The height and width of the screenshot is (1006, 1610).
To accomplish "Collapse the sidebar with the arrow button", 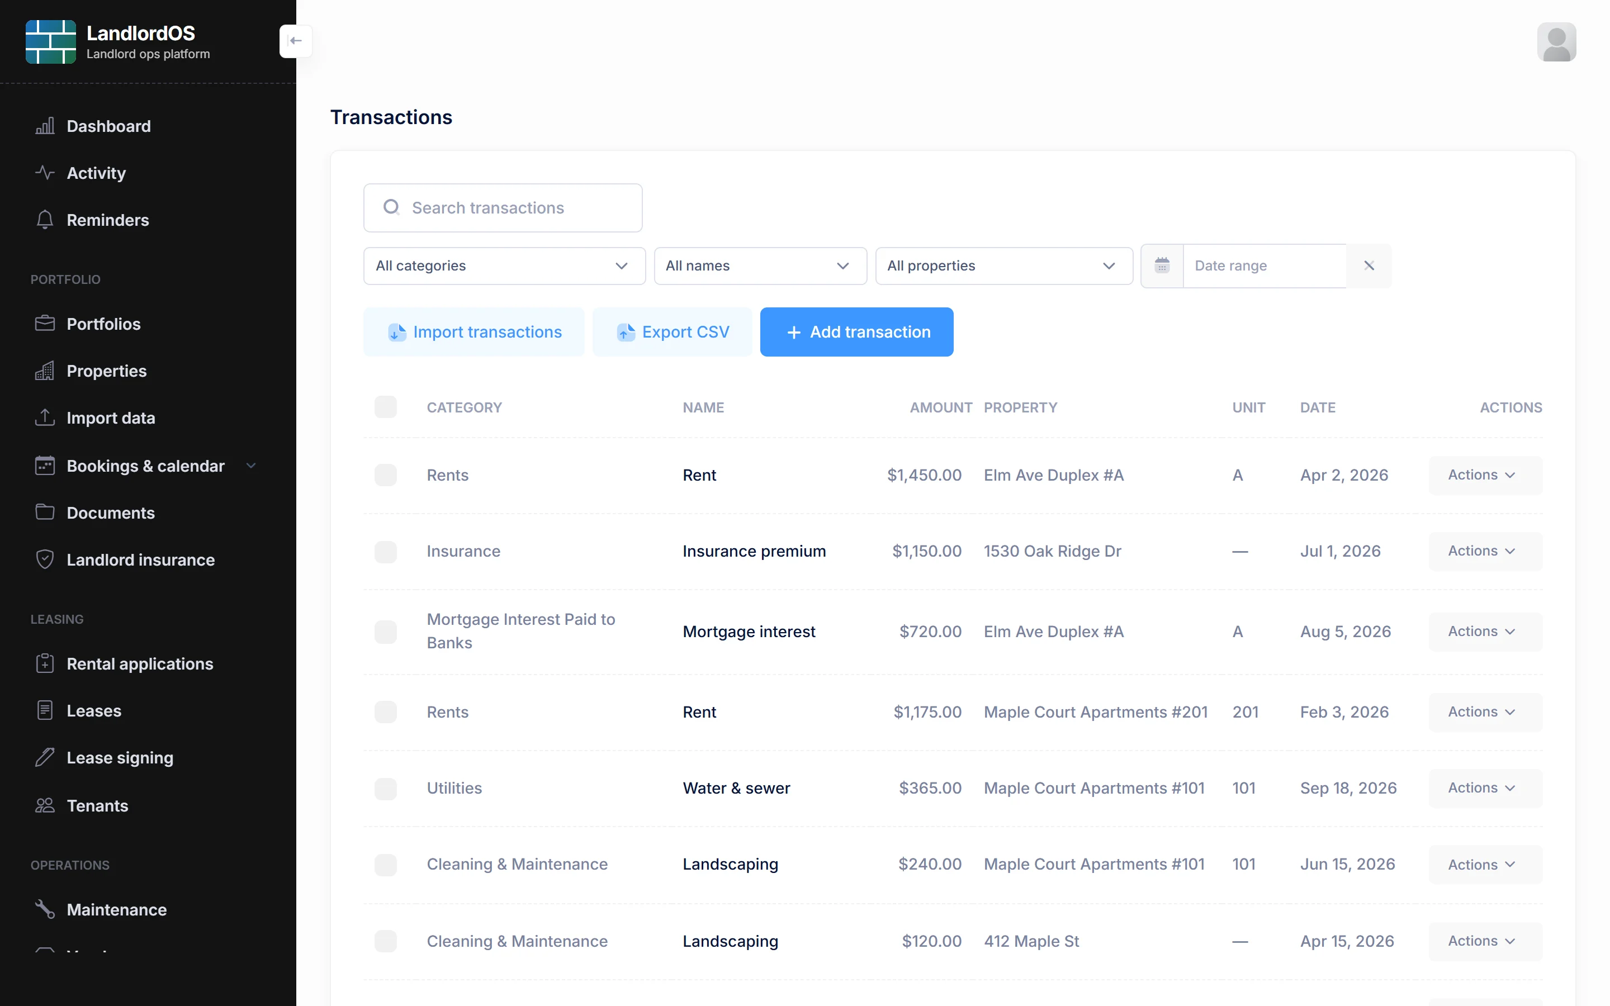I will click(x=295, y=41).
